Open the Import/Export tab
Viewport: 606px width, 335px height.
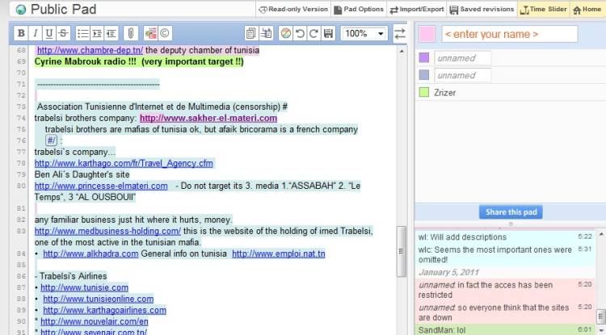coord(417,9)
